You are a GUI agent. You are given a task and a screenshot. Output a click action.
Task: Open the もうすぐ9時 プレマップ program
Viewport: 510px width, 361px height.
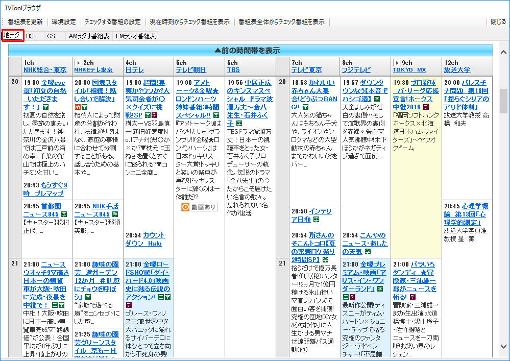point(45,189)
